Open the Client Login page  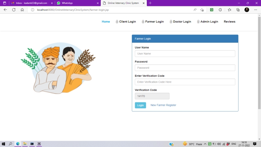(x=126, y=22)
